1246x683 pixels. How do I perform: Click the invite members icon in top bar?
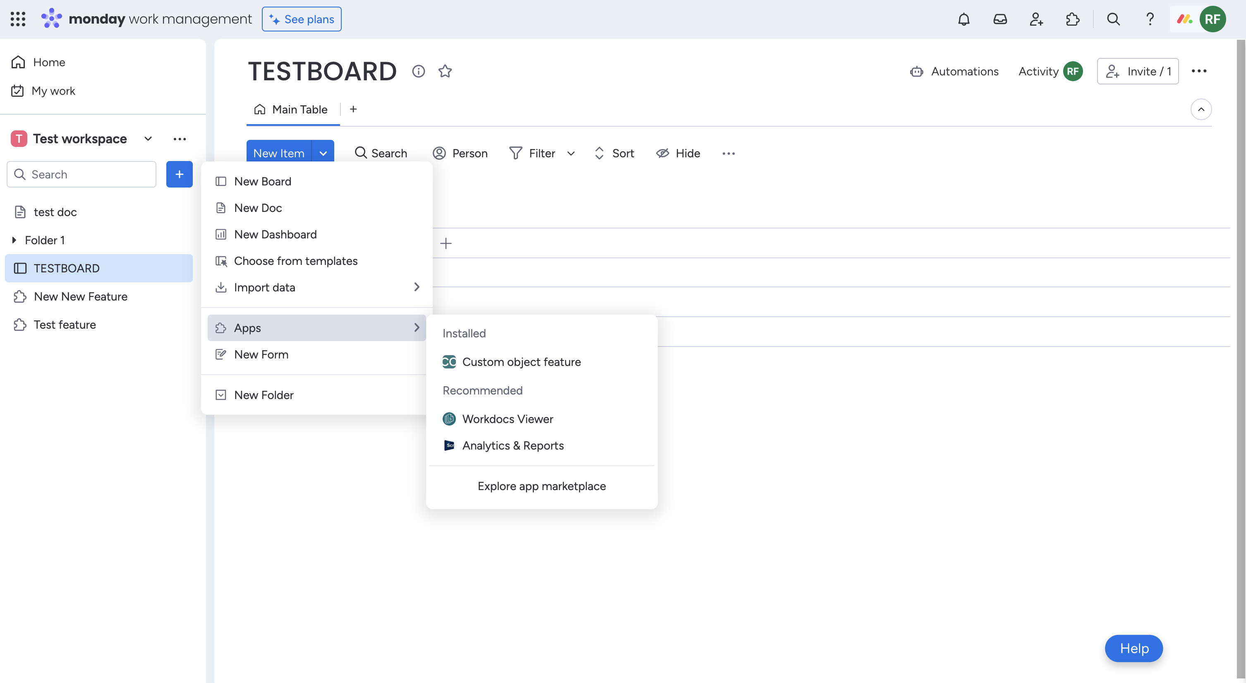[1036, 19]
